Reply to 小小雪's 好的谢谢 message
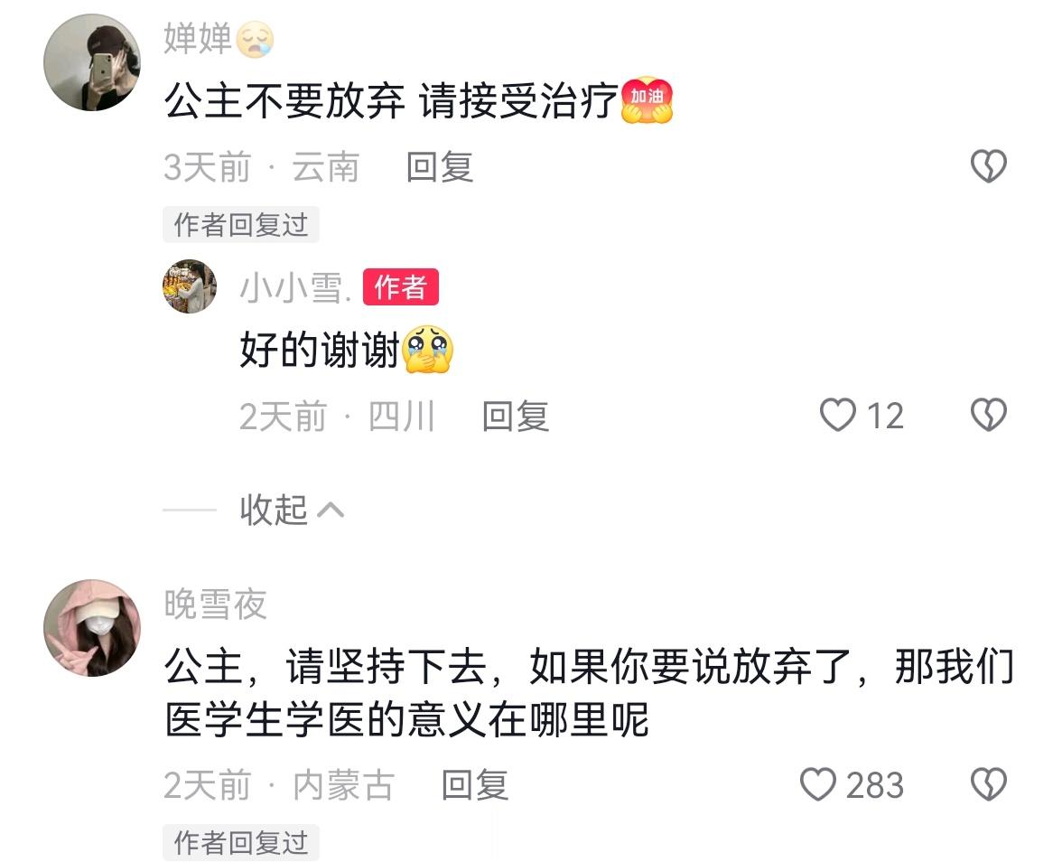The width and height of the screenshot is (1062, 862). [x=516, y=416]
